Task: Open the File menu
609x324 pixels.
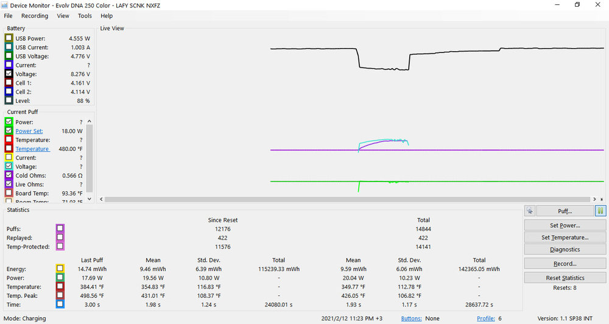Action: pyautogui.click(x=8, y=16)
